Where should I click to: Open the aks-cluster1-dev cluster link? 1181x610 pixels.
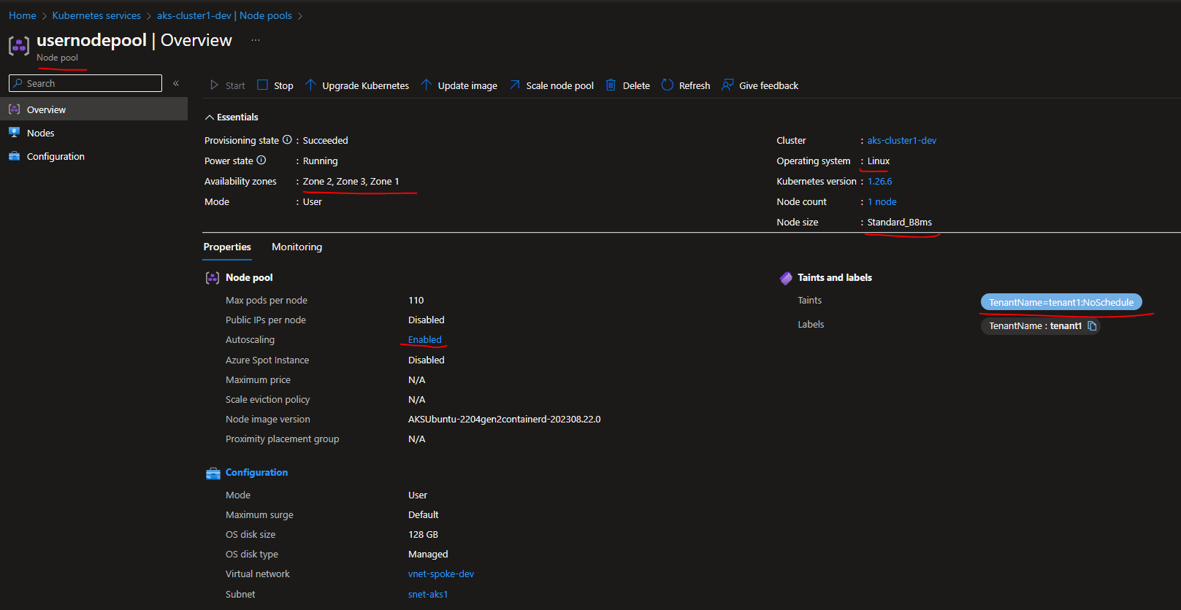[x=901, y=140]
